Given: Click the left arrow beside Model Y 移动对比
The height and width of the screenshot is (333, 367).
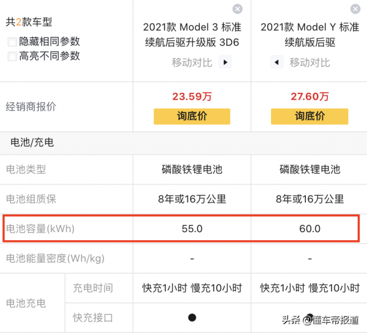Looking at the screenshot, I should [276, 62].
